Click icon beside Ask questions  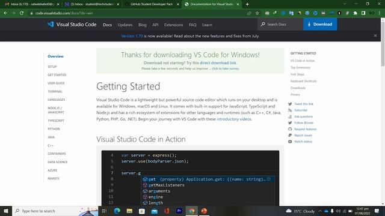[290, 116]
